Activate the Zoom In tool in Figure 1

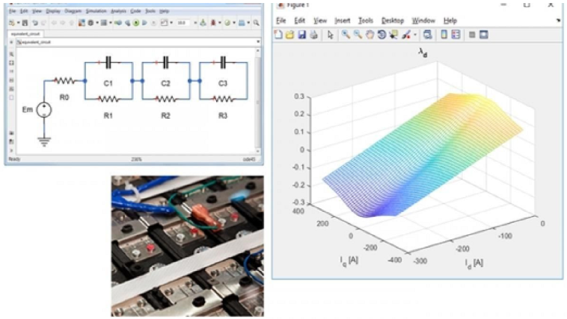[x=346, y=35]
